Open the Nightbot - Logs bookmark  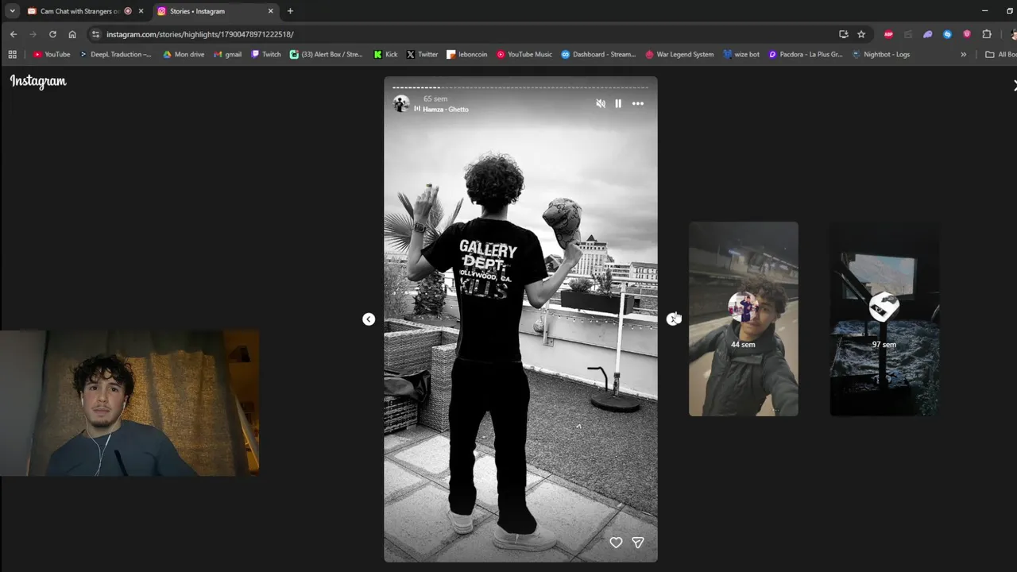click(x=881, y=55)
